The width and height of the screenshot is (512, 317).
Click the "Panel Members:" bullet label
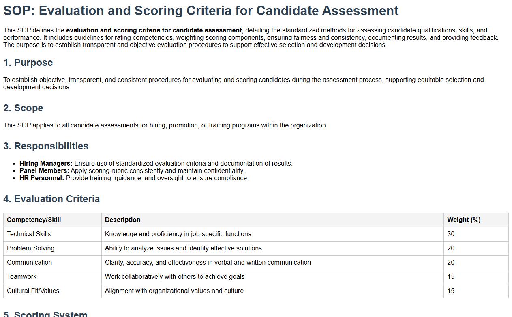[44, 171]
